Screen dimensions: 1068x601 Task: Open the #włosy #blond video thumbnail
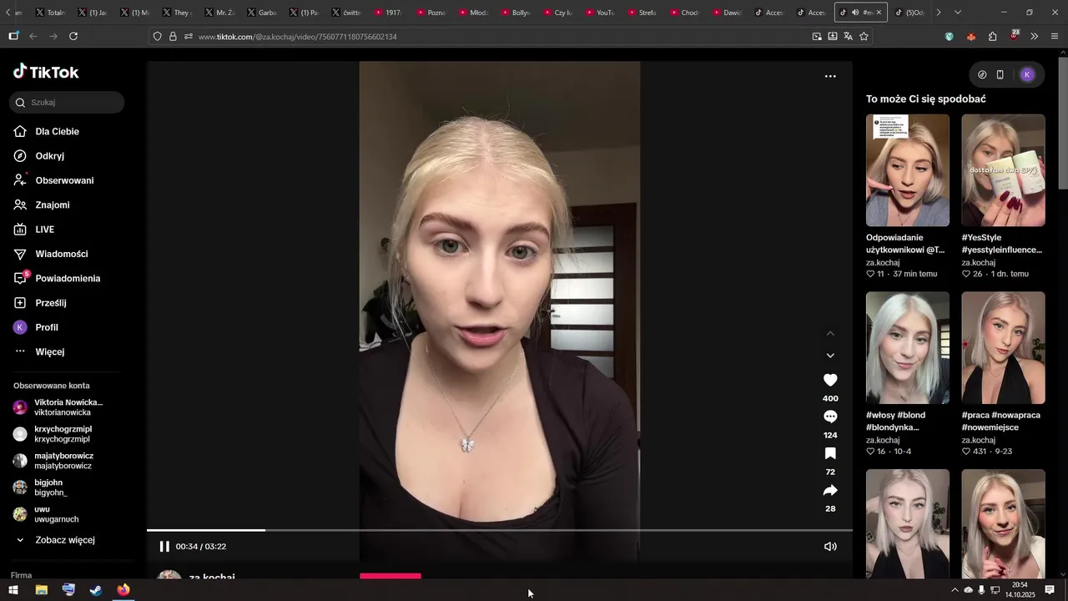908,347
